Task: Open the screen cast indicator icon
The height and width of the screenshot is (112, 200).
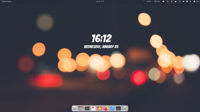Action: click(180, 1)
